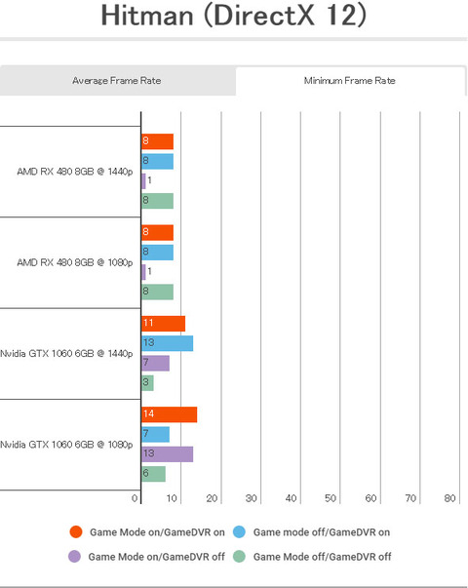Click the Hitman (DirectX 12) chart title
Viewport: 468px width, 588px height.
click(x=234, y=16)
